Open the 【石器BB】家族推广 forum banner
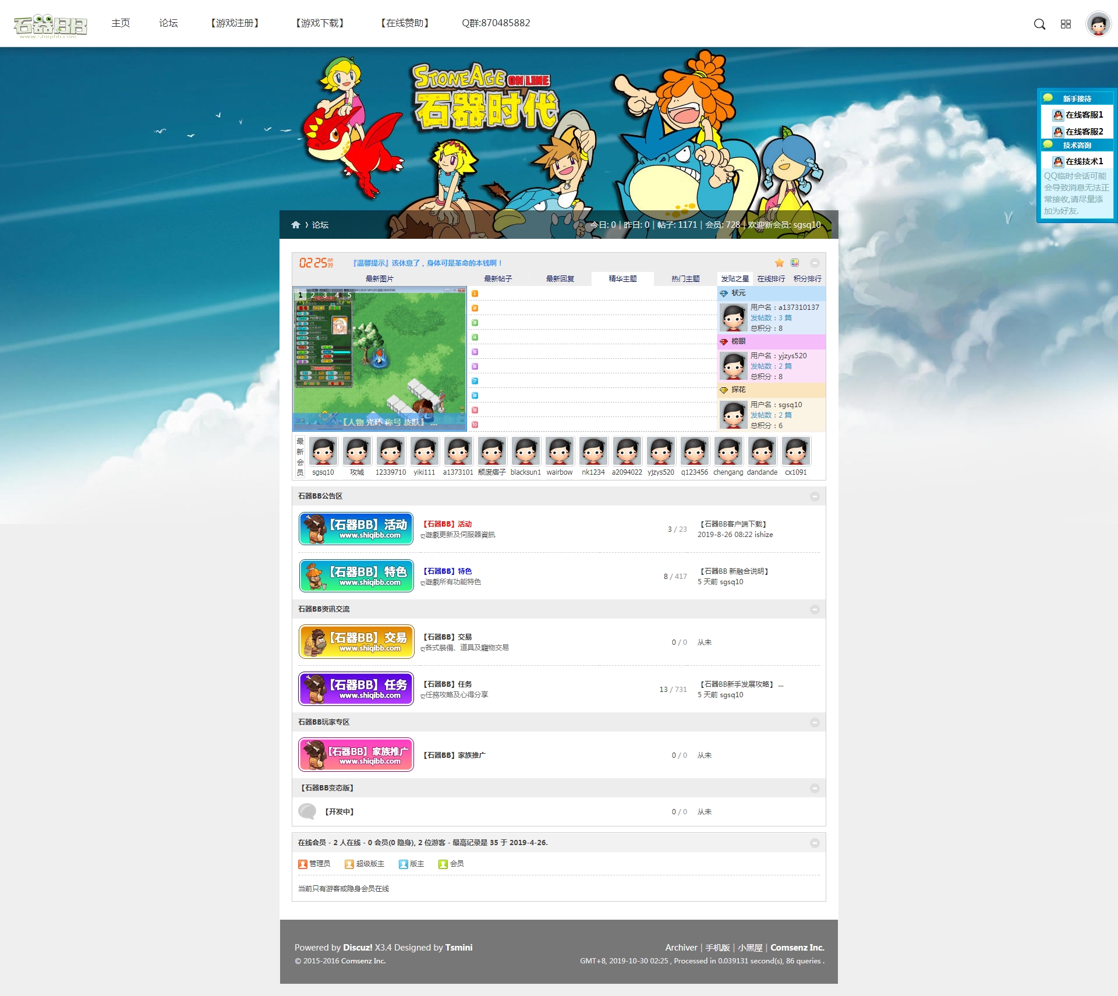 (356, 755)
